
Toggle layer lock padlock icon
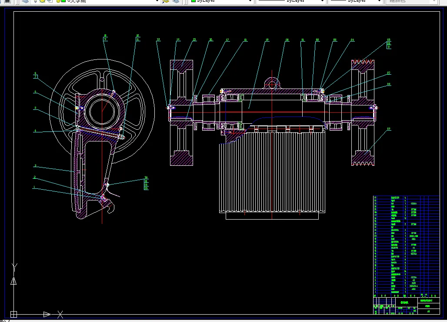[58, 1]
